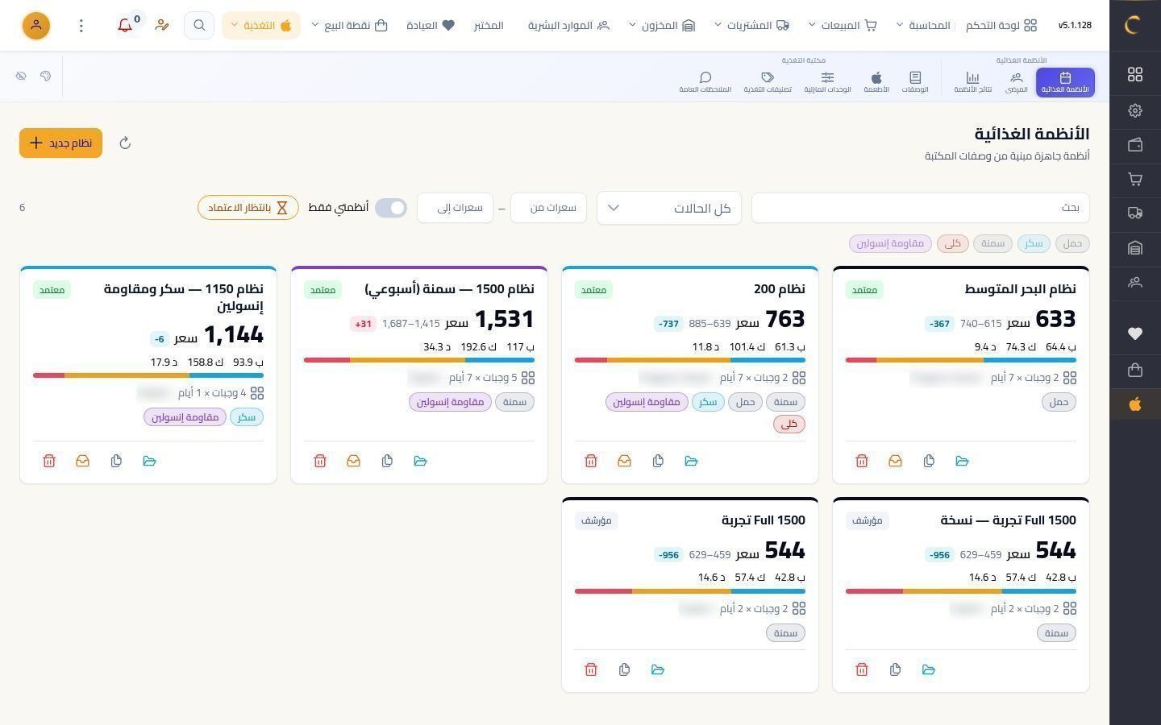Image resolution: width=1161 pixels, height=725 pixels.
Task: Click the refresh icon beside نظام جديد
Action: [125, 143]
